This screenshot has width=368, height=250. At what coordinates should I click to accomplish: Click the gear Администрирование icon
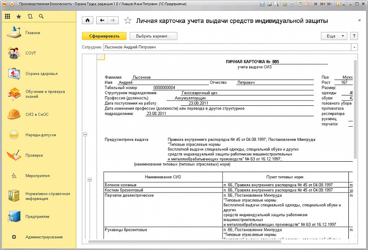click(14, 237)
